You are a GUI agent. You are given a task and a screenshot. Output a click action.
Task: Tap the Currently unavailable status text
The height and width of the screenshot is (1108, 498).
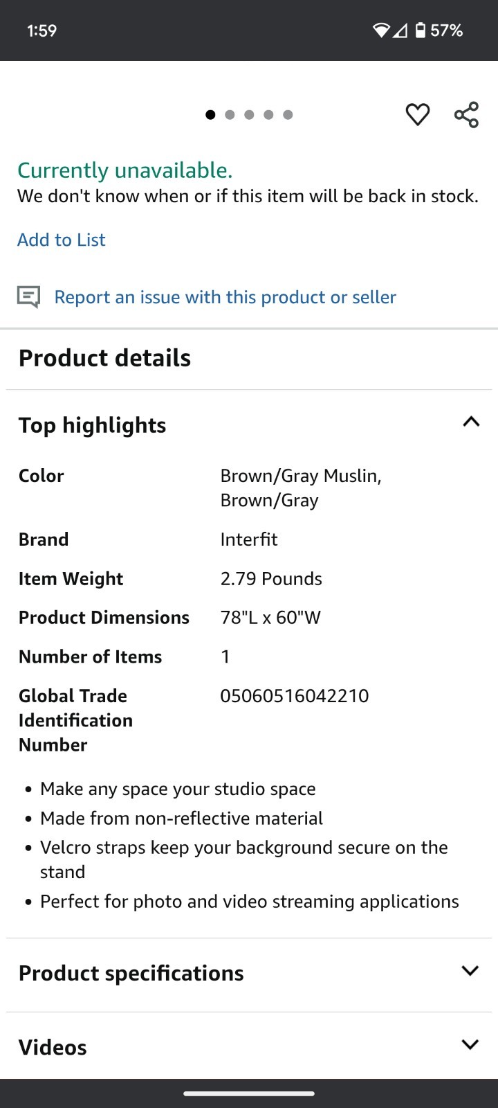[125, 170]
